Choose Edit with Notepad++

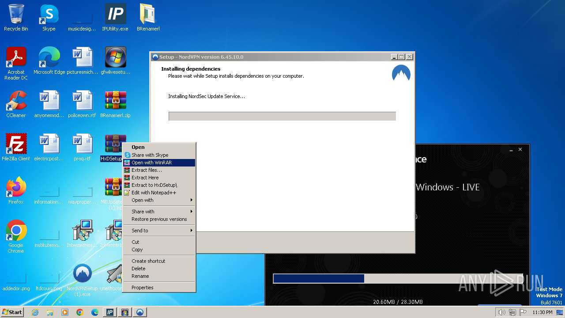159,193
